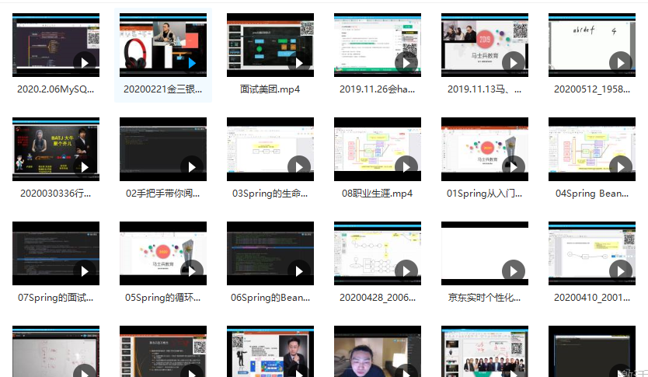Screen dimensions: 648x377
Task: Click play icon on 20200410_2001... video
Action: click(621, 271)
